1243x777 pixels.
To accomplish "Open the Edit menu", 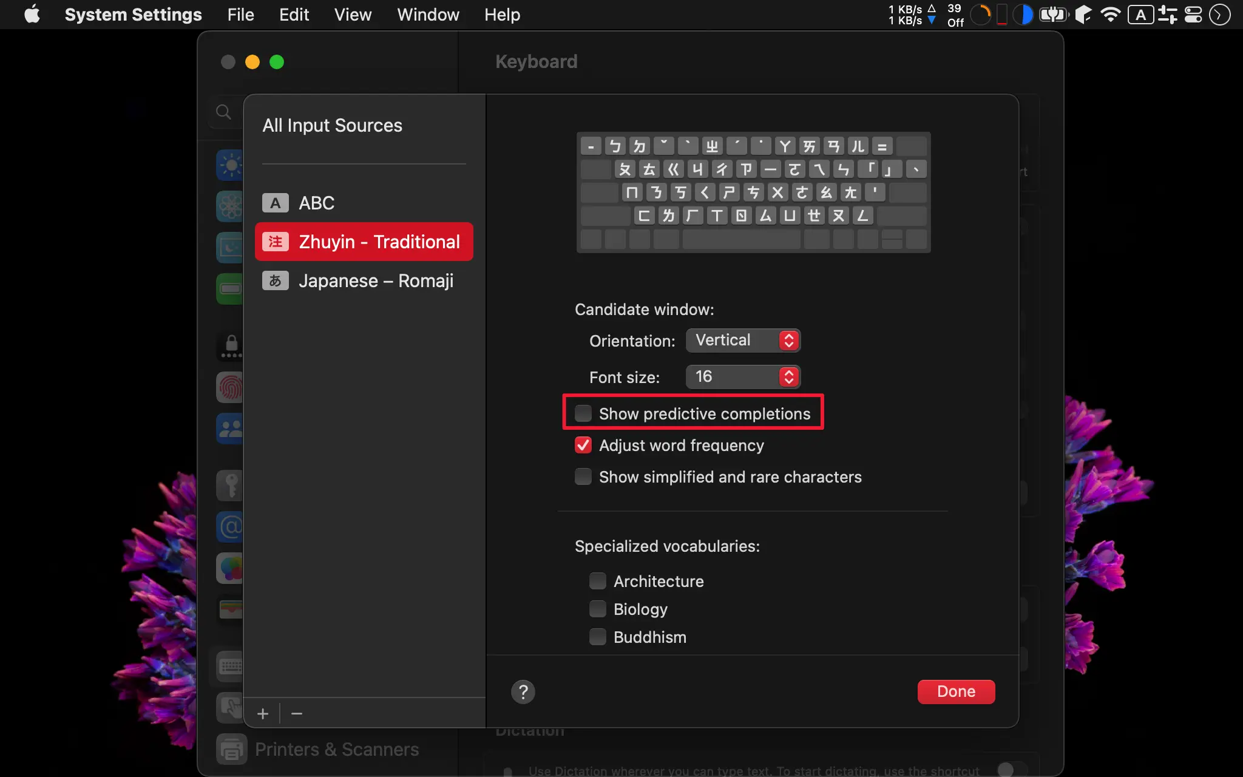I will pos(294,15).
